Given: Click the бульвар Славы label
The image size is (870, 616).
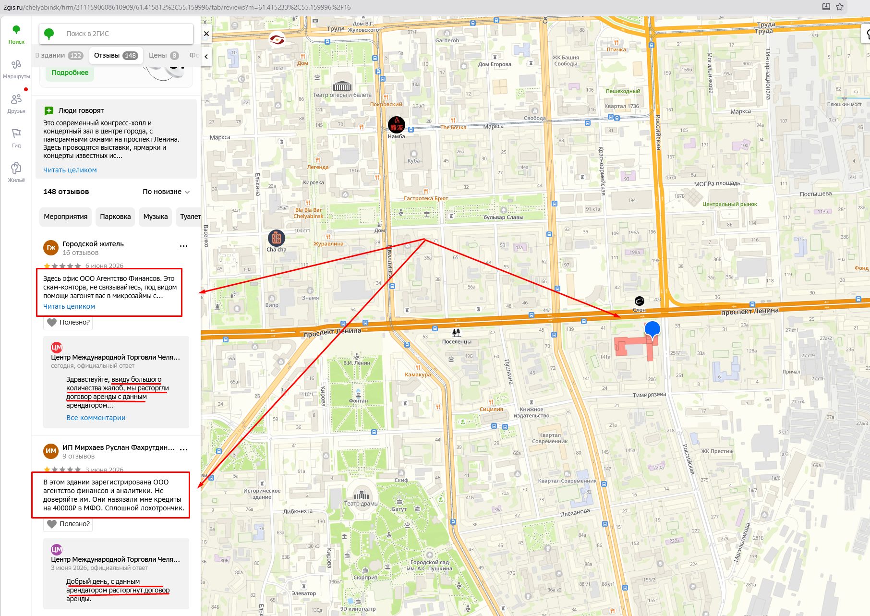Looking at the screenshot, I should click(x=503, y=217).
